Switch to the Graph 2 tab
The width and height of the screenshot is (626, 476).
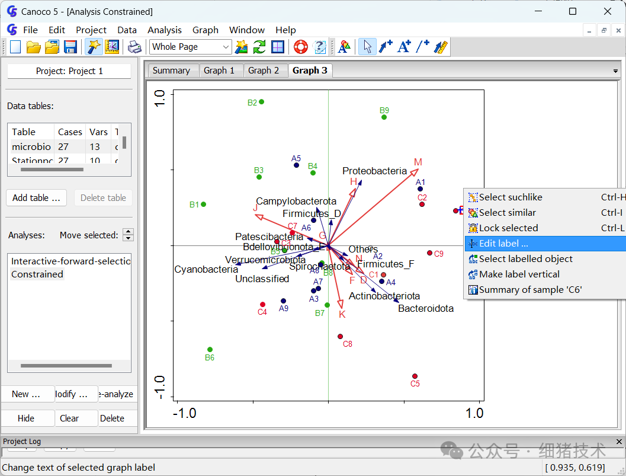click(x=264, y=71)
